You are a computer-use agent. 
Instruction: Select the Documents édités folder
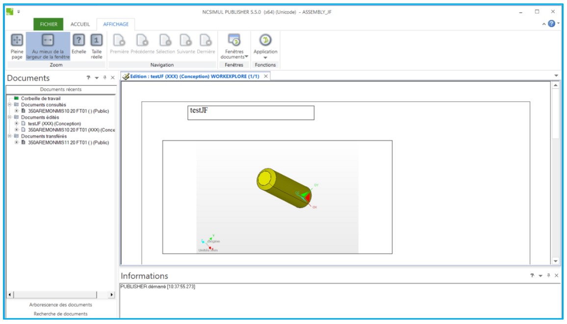[x=40, y=117]
